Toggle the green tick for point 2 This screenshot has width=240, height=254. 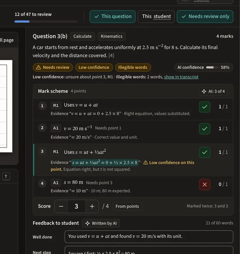[x=204, y=129]
